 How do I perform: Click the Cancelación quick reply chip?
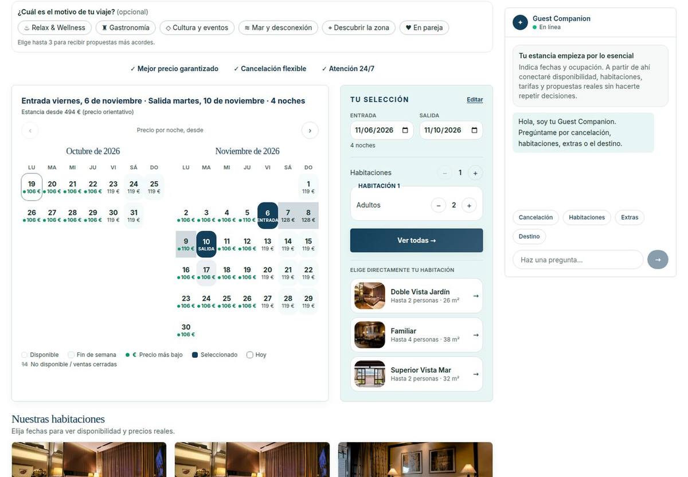click(535, 217)
